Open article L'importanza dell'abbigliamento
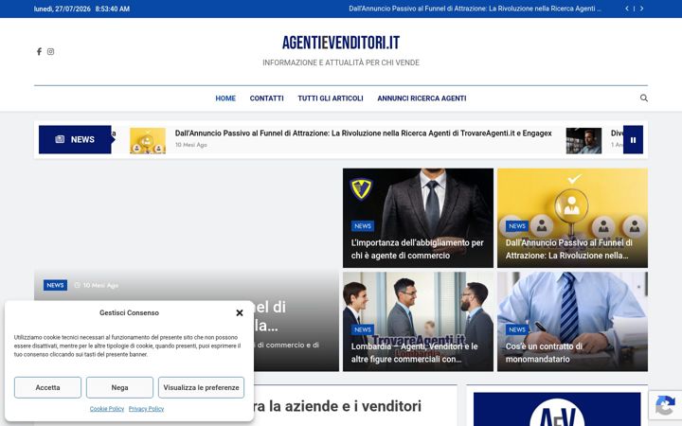The height and width of the screenshot is (426, 682). tap(417, 249)
